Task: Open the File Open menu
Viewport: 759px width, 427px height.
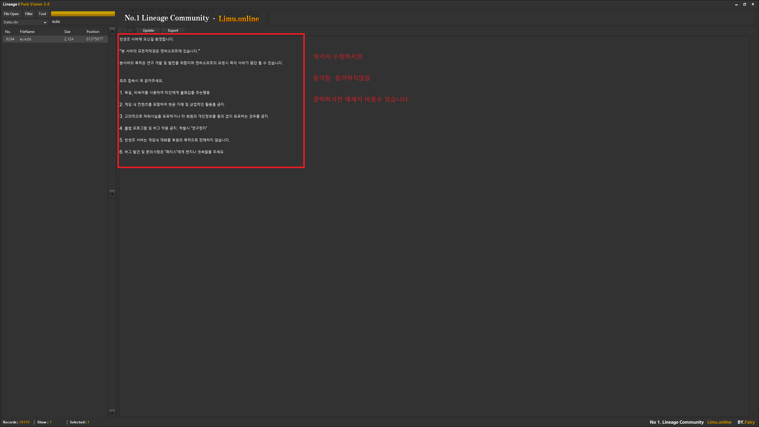Action: [11, 14]
